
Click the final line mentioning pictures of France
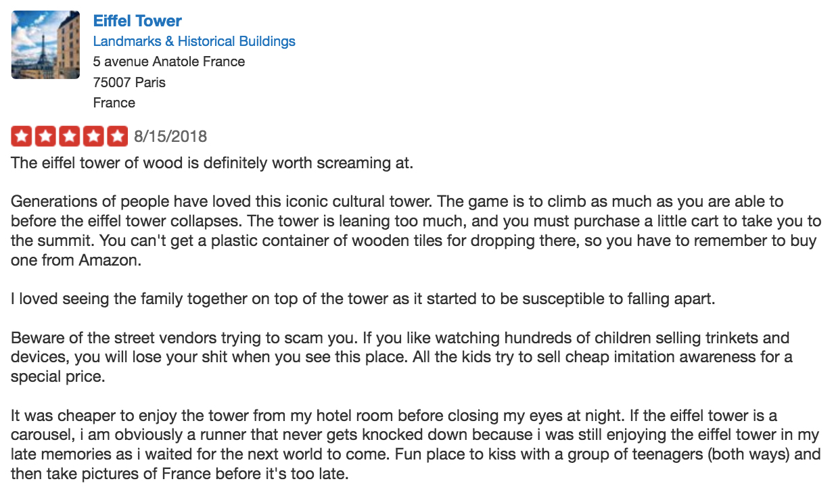click(179, 474)
